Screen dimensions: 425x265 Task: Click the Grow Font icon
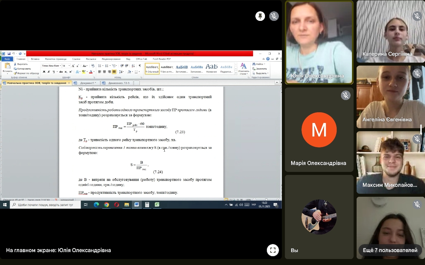tap(73, 66)
